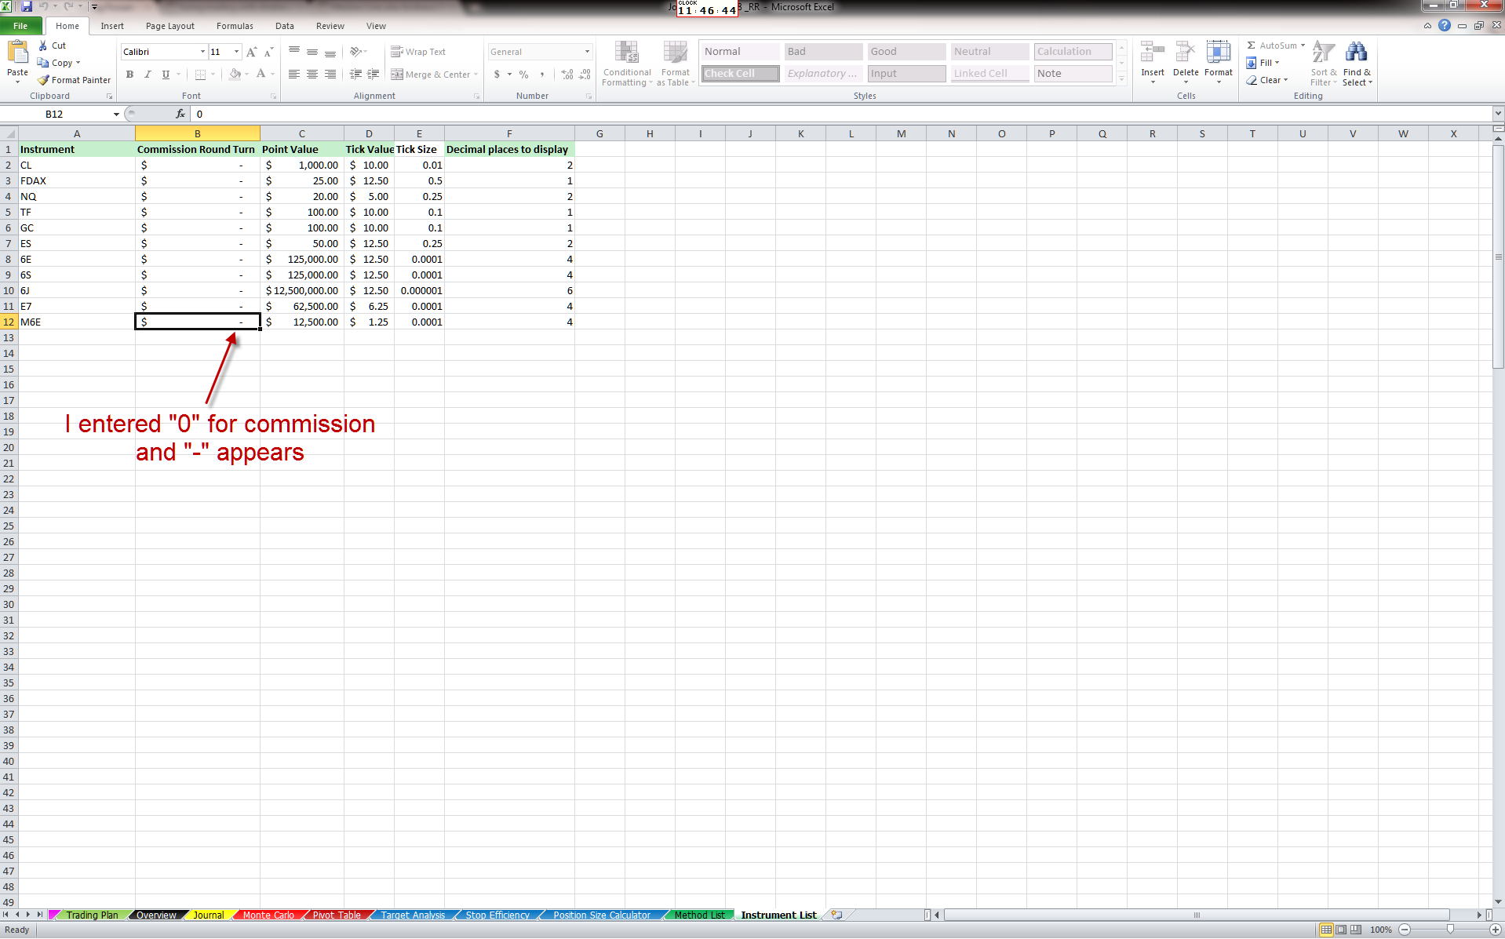Open the Fill Color dropdown arrow
The width and height of the screenshot is (1505, 939).
coord(246,75)
